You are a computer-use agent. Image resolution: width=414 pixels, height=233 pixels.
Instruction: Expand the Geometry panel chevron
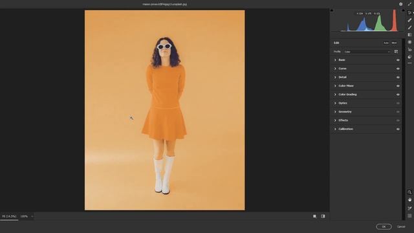[x=335, y=112]
